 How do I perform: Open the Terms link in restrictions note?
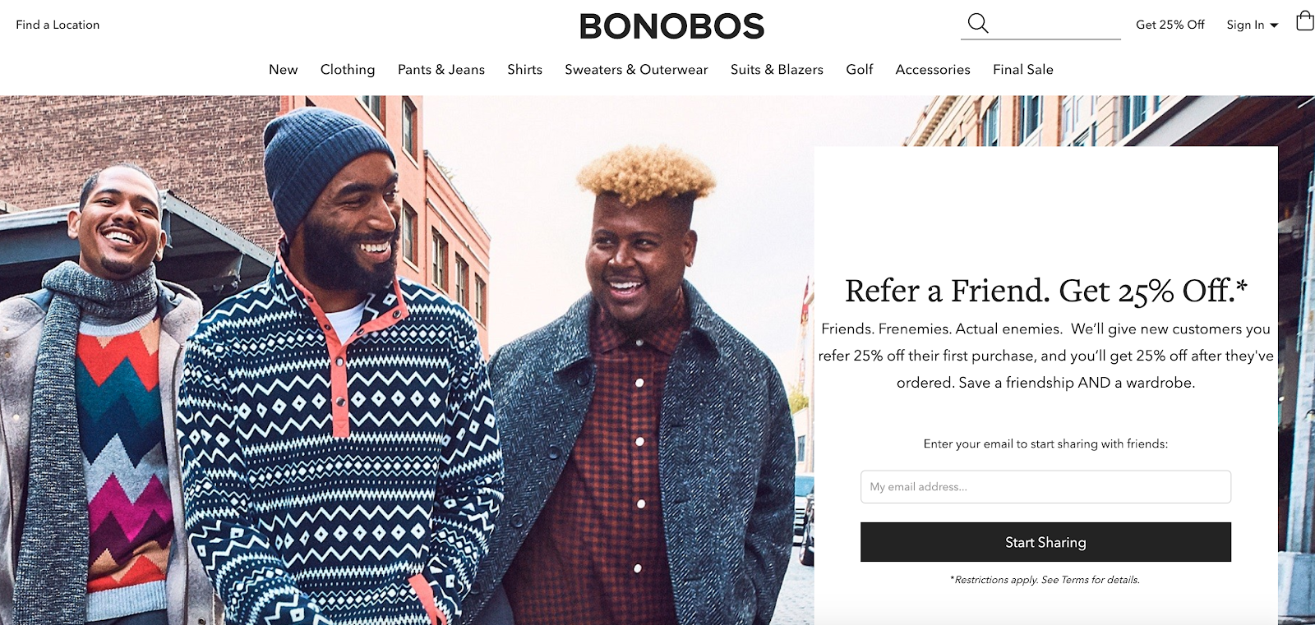(x=1074, y=580)
